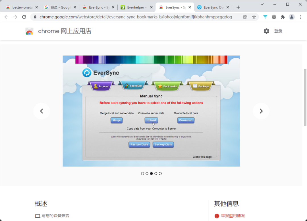The image size is (307, 221).
Task: Click the SpeedDial tab in screenshot
Action: pos(133,86)
